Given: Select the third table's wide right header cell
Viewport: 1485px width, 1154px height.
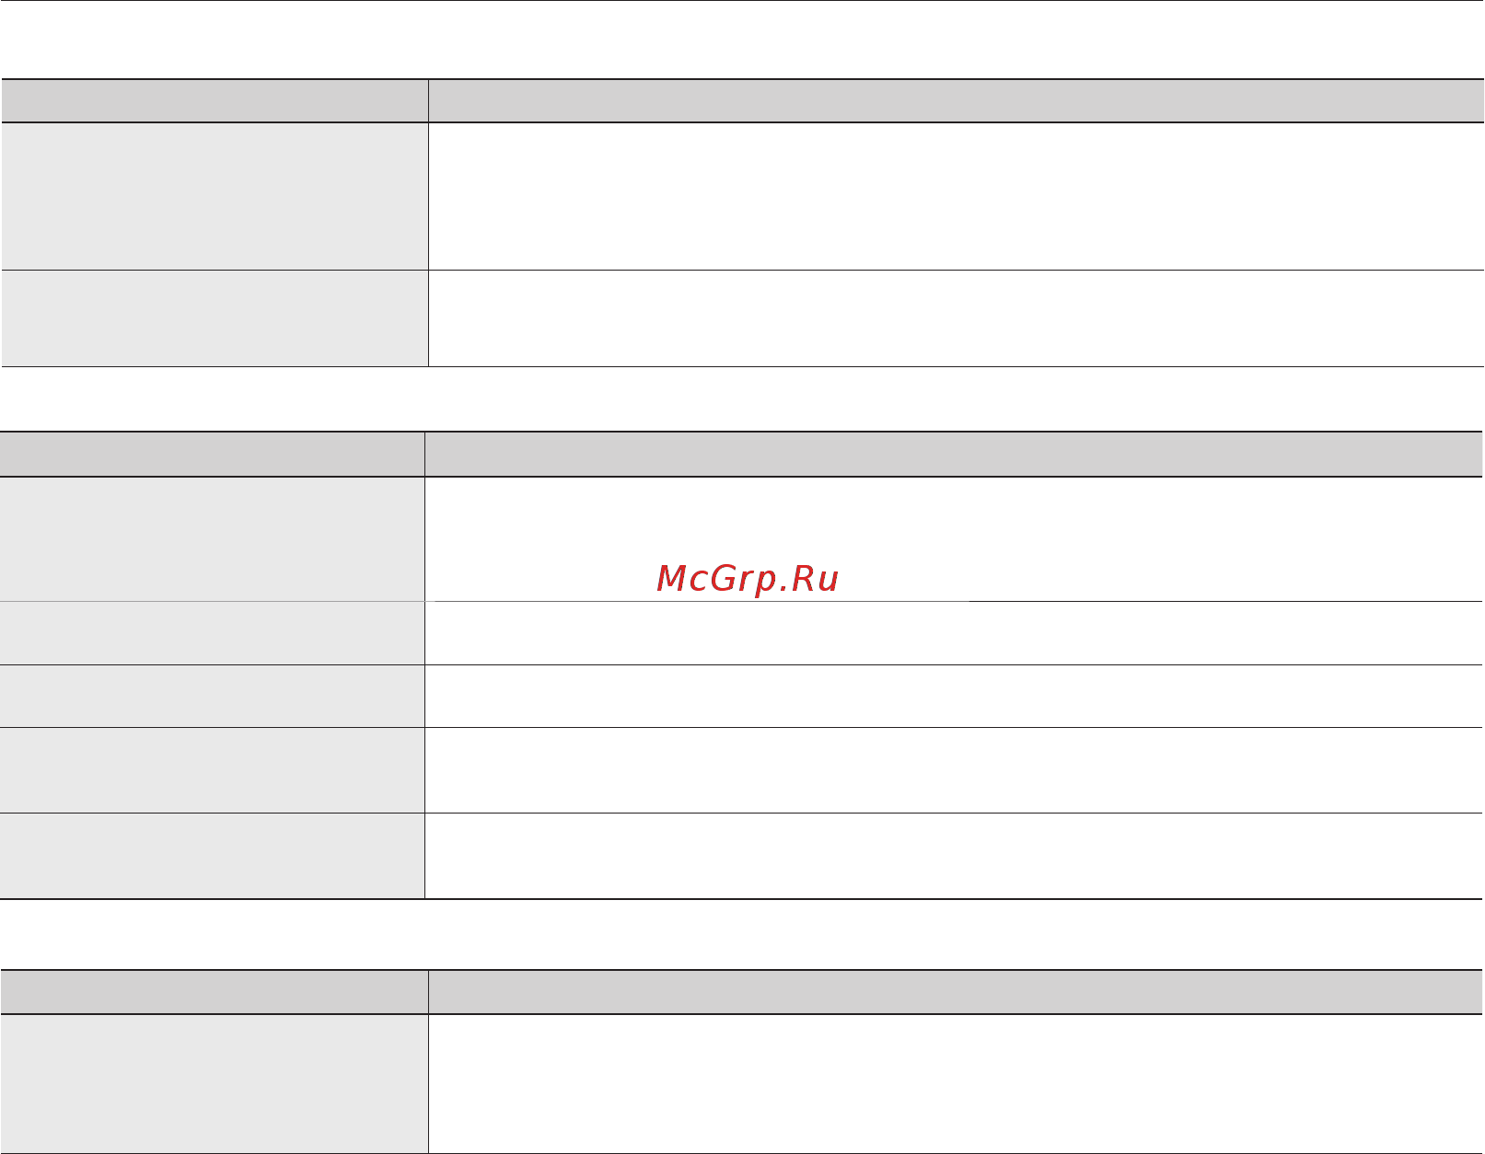Looking at the screenshot, I should 957,992.
